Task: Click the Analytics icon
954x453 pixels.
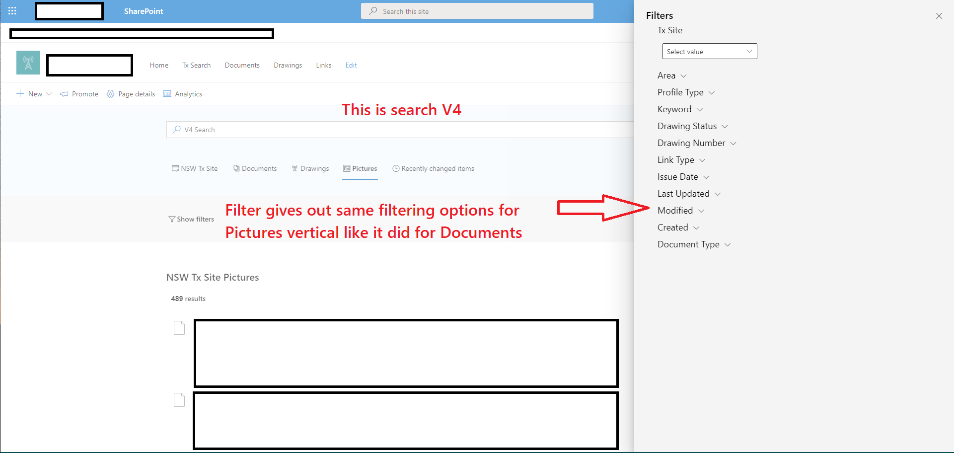Action: click(167, 94)
